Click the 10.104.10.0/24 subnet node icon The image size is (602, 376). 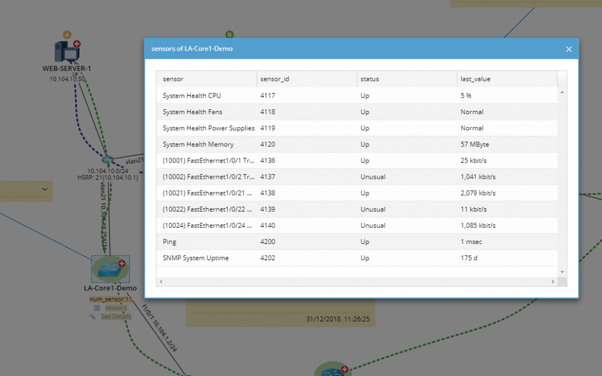108,160
